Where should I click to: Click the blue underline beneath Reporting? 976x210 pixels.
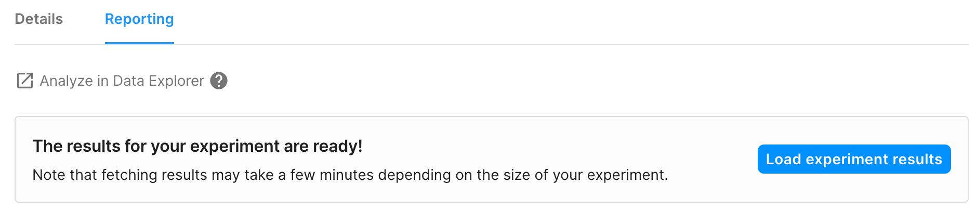point(139,43)
